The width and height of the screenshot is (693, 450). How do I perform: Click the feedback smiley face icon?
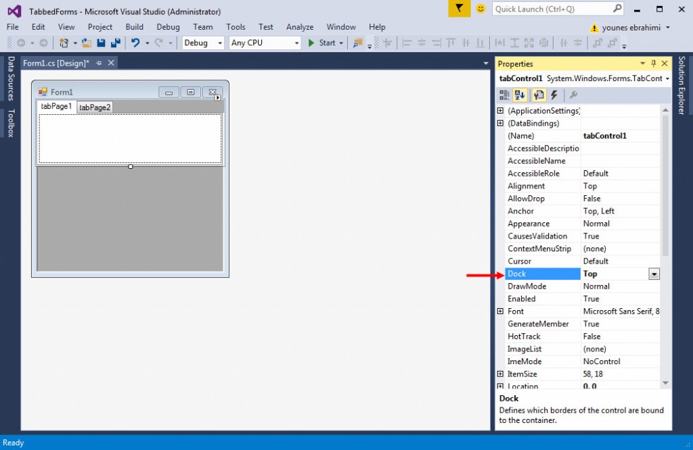click(x=480, y=9)
